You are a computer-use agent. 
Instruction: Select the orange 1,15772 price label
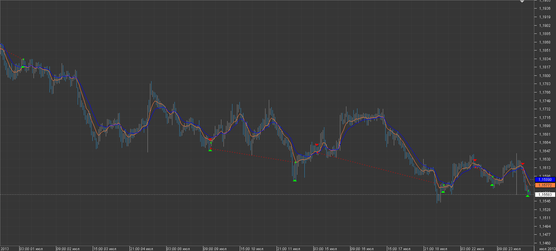coord(545,185)
